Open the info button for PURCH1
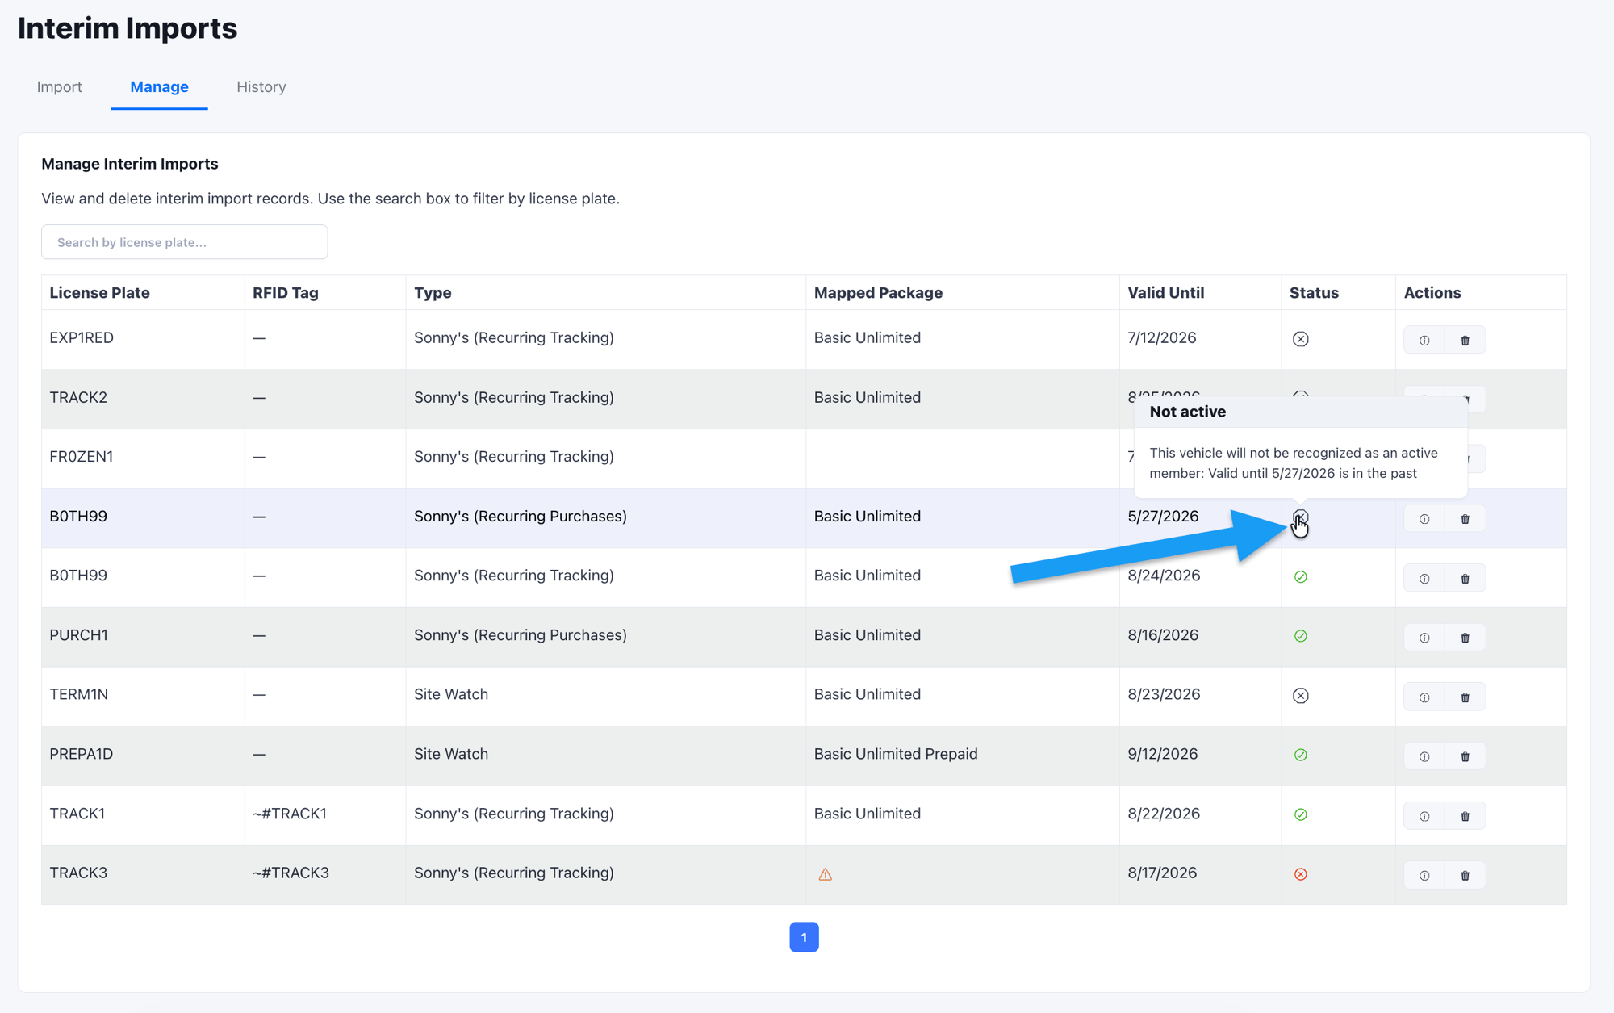The height and width of the screenshot is (1013, 1614). [1424, 638]
